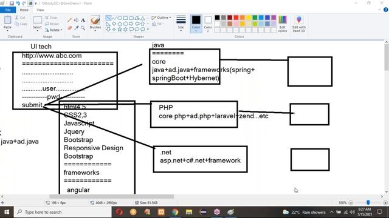The image size is (389, 218).
Task: Open the File menu
Action: [x=8, y=10]
